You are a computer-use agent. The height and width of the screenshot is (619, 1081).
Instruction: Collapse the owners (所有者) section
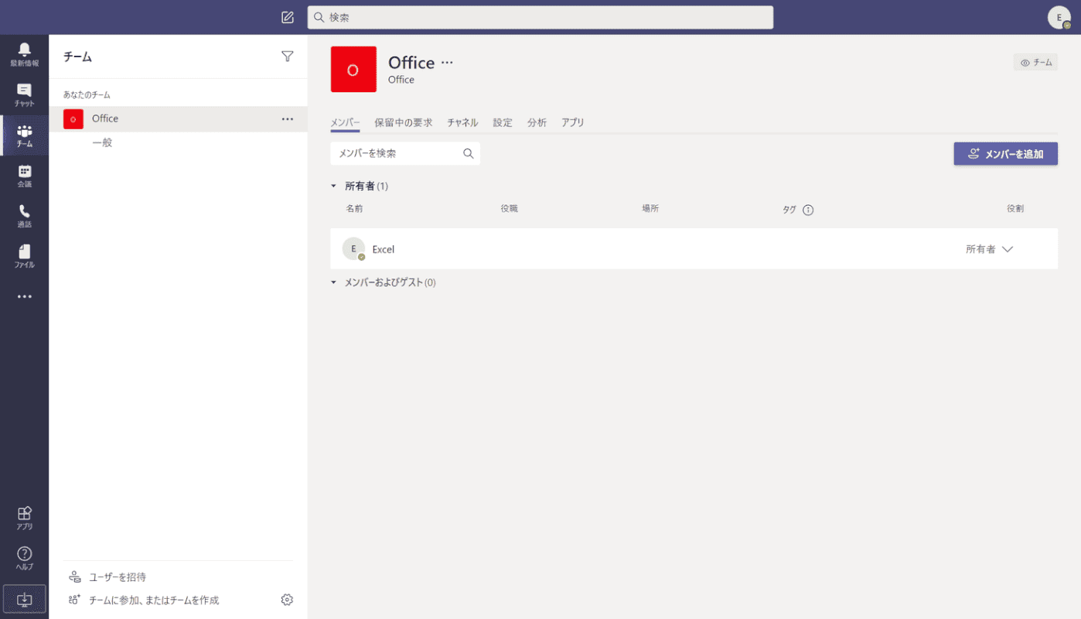point(334,186)
